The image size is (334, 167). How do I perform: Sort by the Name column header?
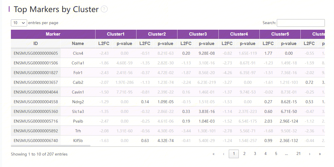[78, 44]
